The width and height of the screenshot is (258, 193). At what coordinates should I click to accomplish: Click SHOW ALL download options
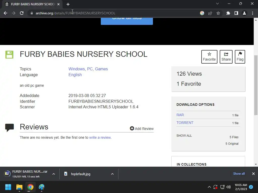(x=184, y=135)
